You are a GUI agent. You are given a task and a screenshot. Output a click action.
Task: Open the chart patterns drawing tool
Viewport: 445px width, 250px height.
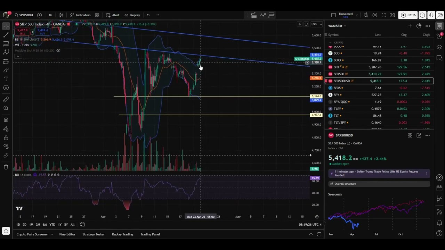[x=6, y=52]
